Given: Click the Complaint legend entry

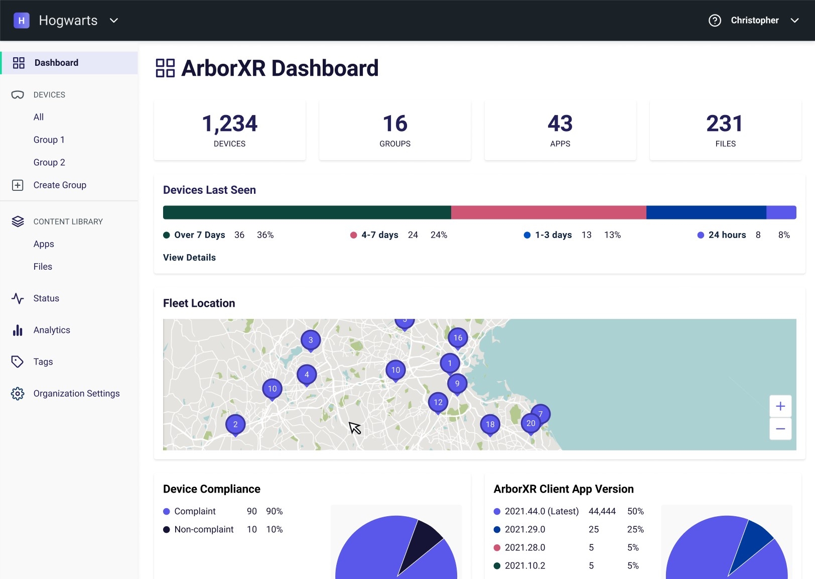Looking at the screenshot, I should [x=223, y=511].
